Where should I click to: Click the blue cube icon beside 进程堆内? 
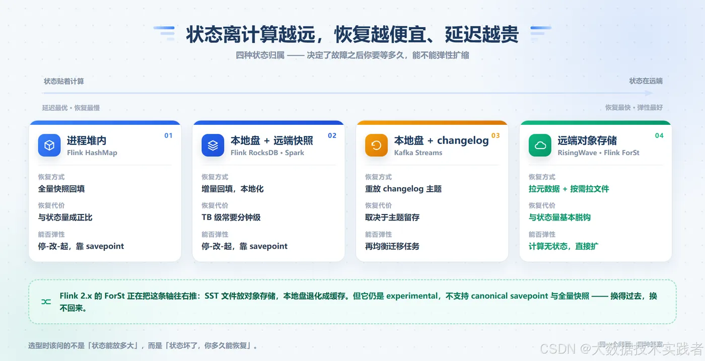click(x=49, y=145)
